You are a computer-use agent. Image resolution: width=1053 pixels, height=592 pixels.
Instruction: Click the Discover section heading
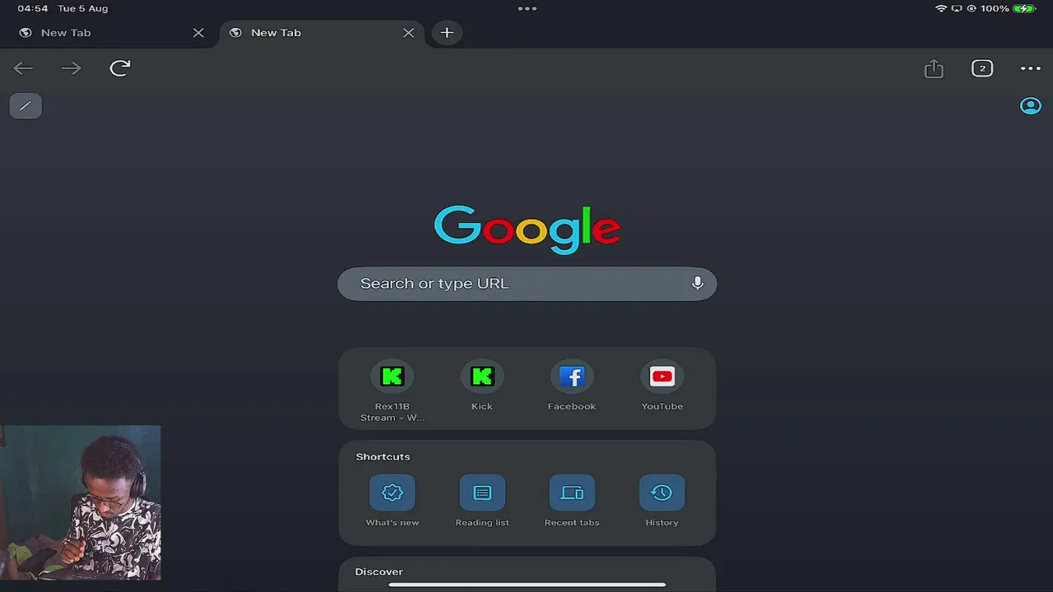[379, 571]
